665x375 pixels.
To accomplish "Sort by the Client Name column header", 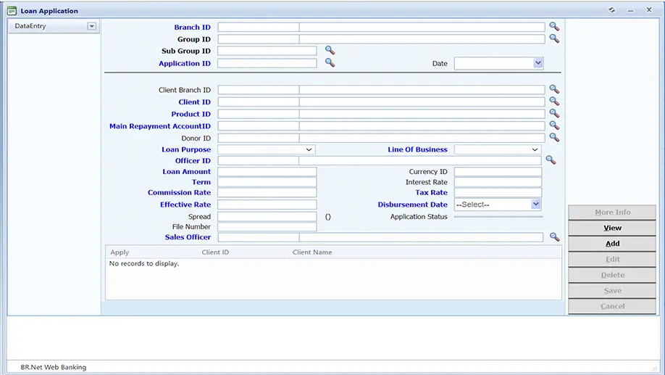I will [x=312, y=252].
